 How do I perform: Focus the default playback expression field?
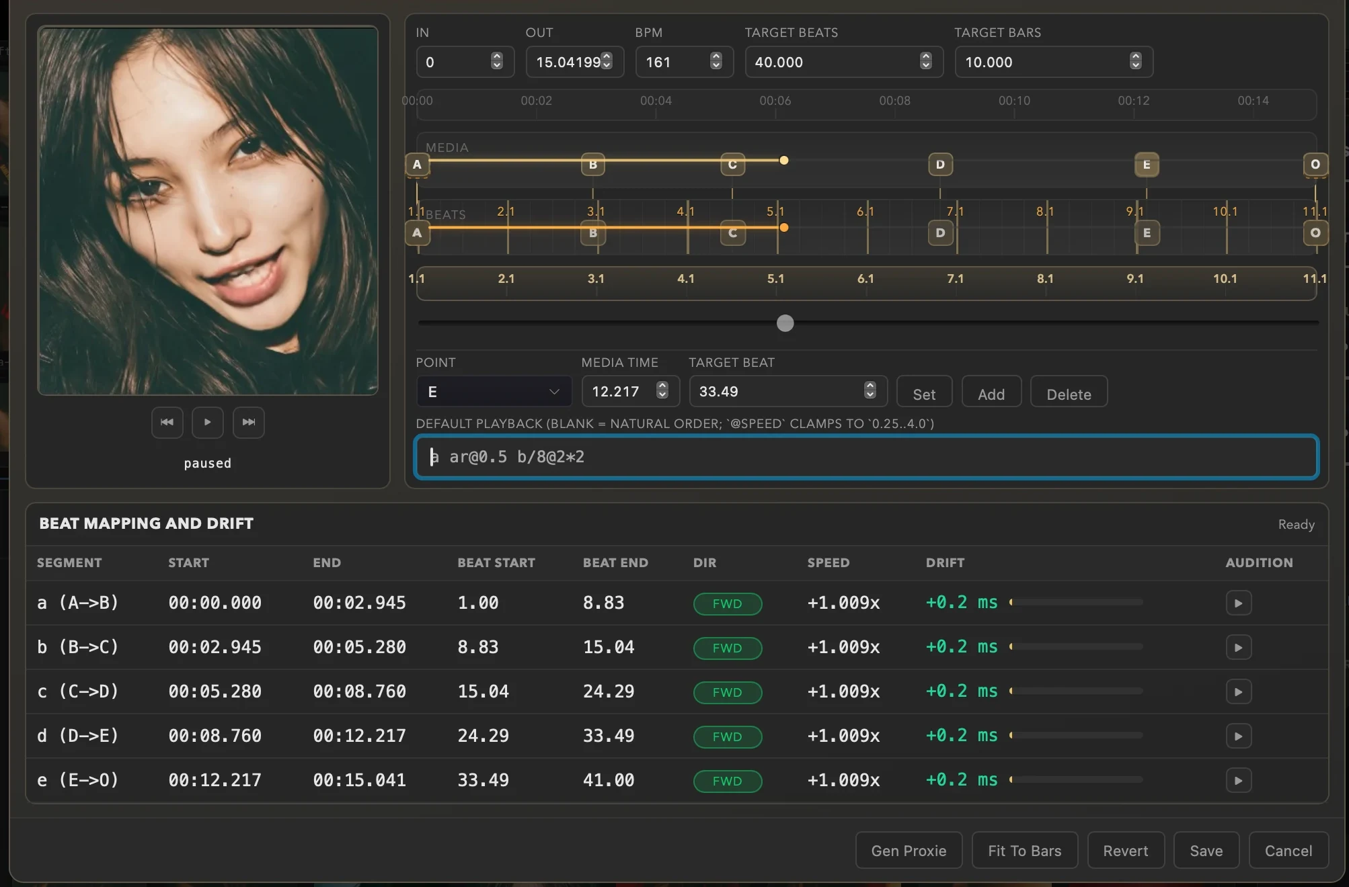pos(866,457)
